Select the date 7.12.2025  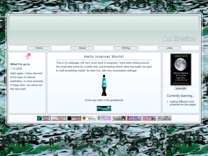pyautogui.click(x=16, y=69)
